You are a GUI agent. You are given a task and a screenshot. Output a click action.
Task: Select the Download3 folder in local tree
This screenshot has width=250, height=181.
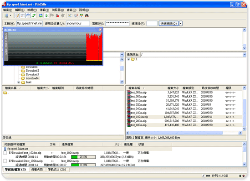click(32, 74)
